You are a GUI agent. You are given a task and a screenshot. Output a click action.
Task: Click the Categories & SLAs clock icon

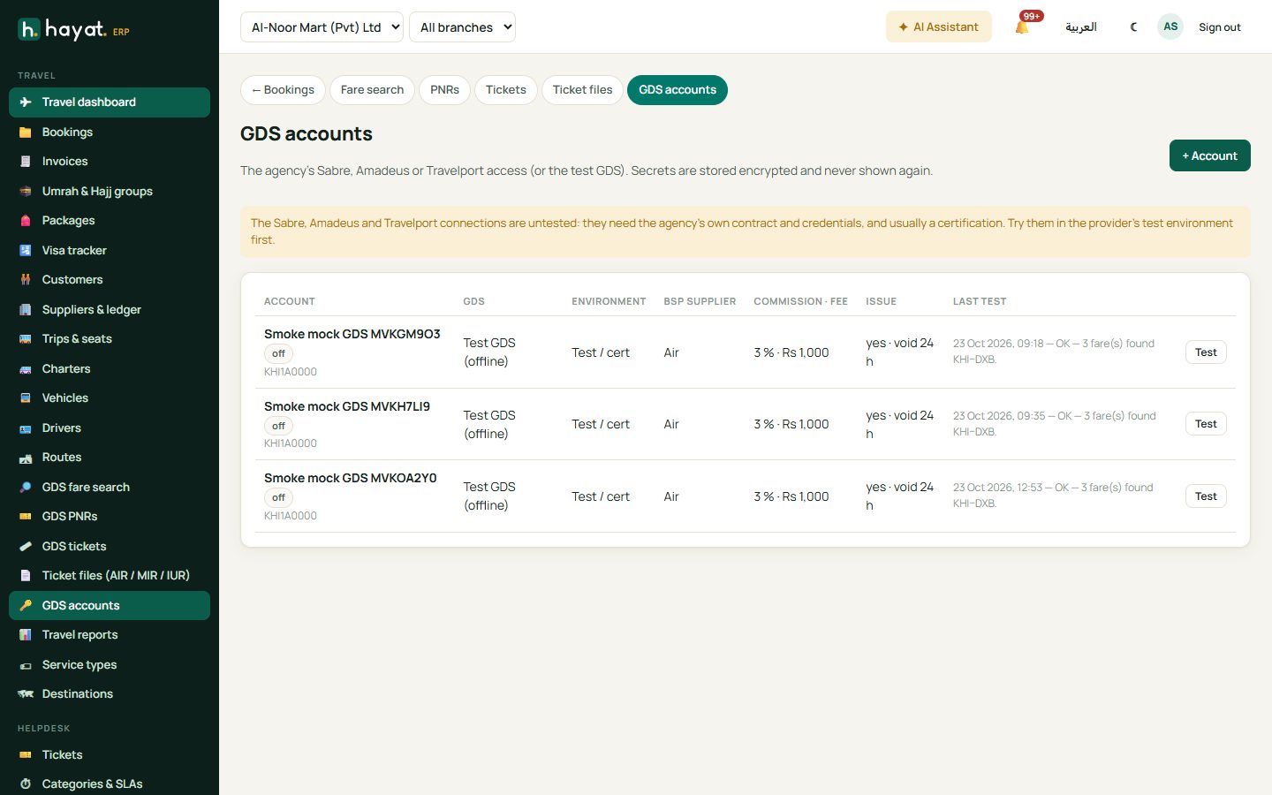click(26, 784)
